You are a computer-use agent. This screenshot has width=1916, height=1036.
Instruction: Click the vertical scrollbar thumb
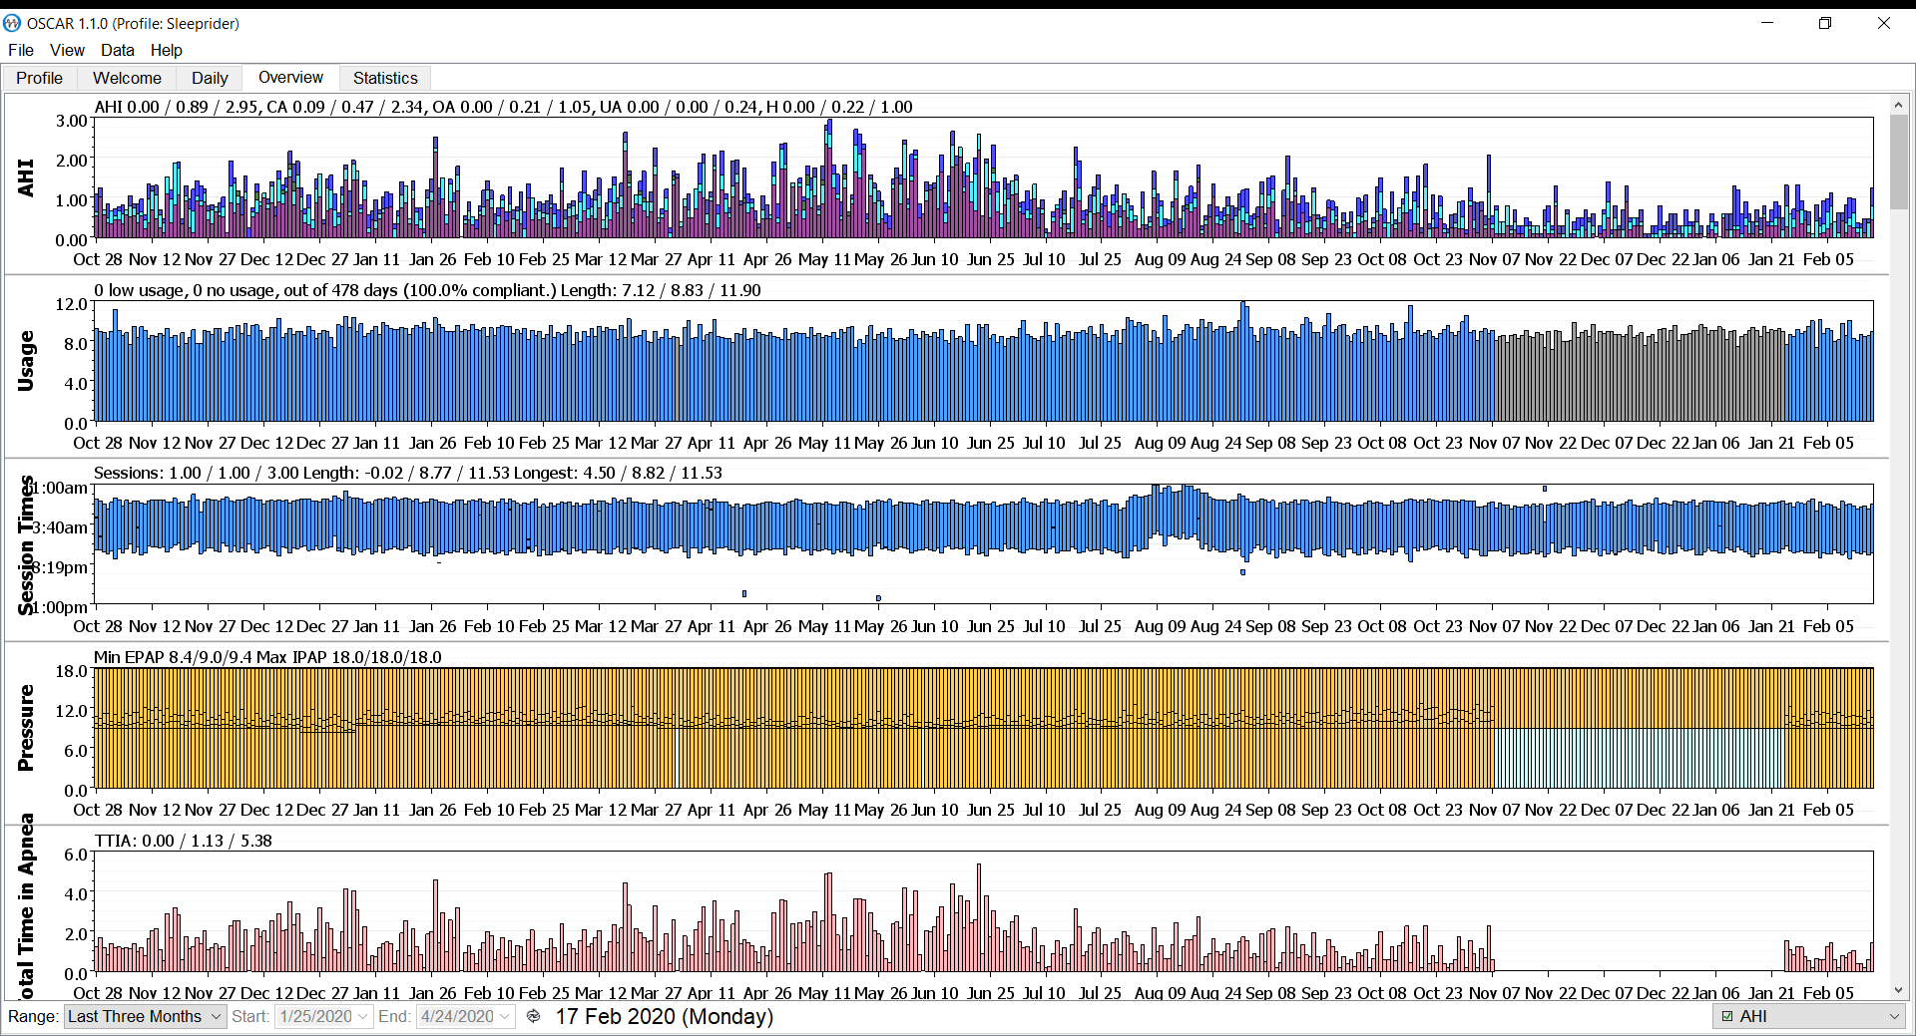(x=1898, y=162)
